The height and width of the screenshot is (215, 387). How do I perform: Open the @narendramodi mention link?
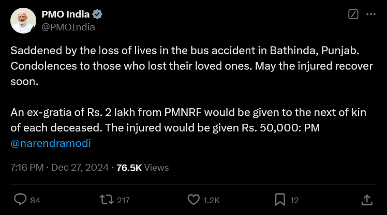click(x=51, y=143)
